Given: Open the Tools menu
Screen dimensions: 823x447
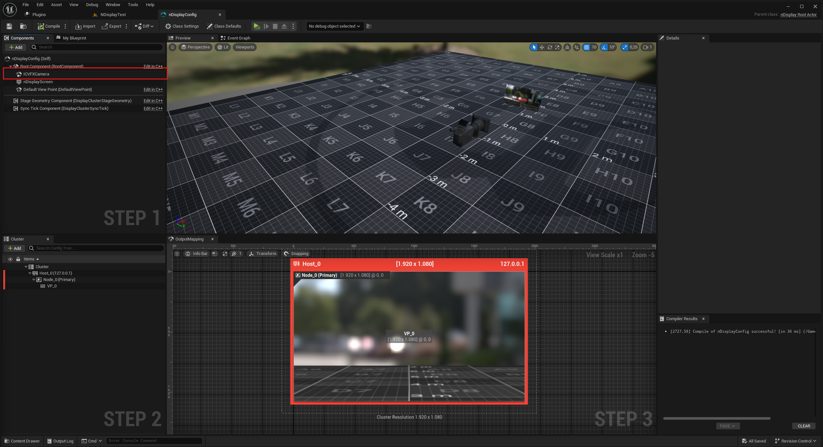Looking at the screenshot, I should pos(133,4).
